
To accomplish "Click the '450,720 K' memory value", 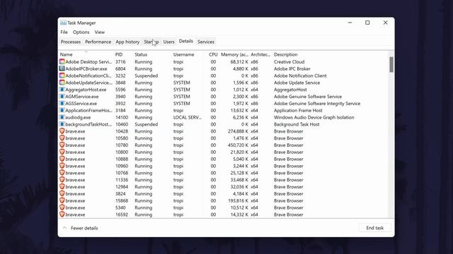I will click(238, 145).
